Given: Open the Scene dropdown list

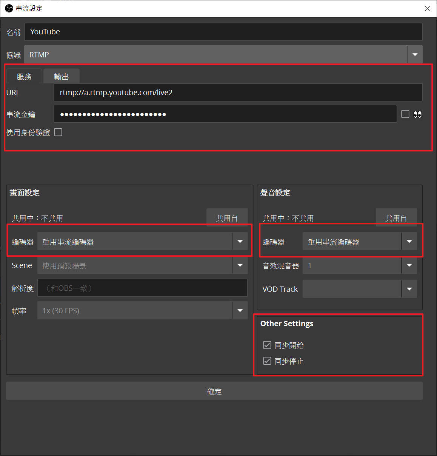Looking at the screenshot, I should pyautogui.click(x=240, y=265).
